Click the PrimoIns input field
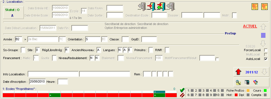 click(151, 50)
